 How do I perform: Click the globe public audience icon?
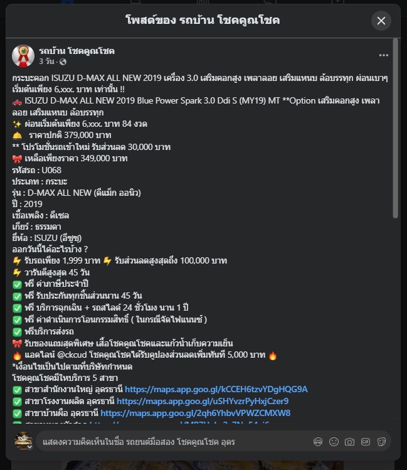tap(63, 61)
